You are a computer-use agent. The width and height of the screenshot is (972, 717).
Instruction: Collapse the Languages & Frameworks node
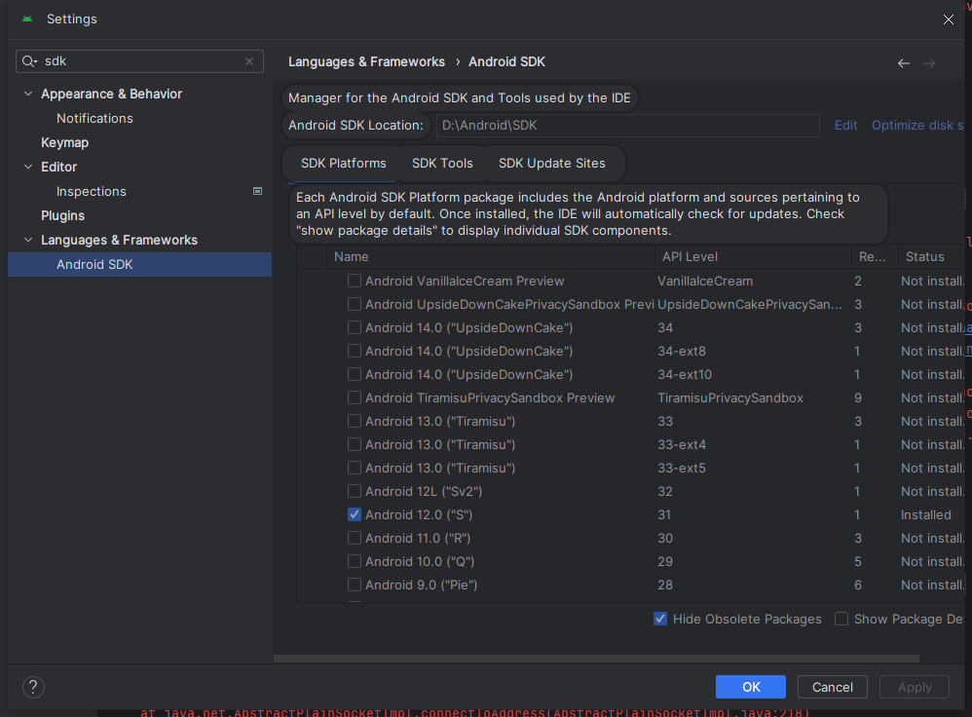click(x=28, y=240)
